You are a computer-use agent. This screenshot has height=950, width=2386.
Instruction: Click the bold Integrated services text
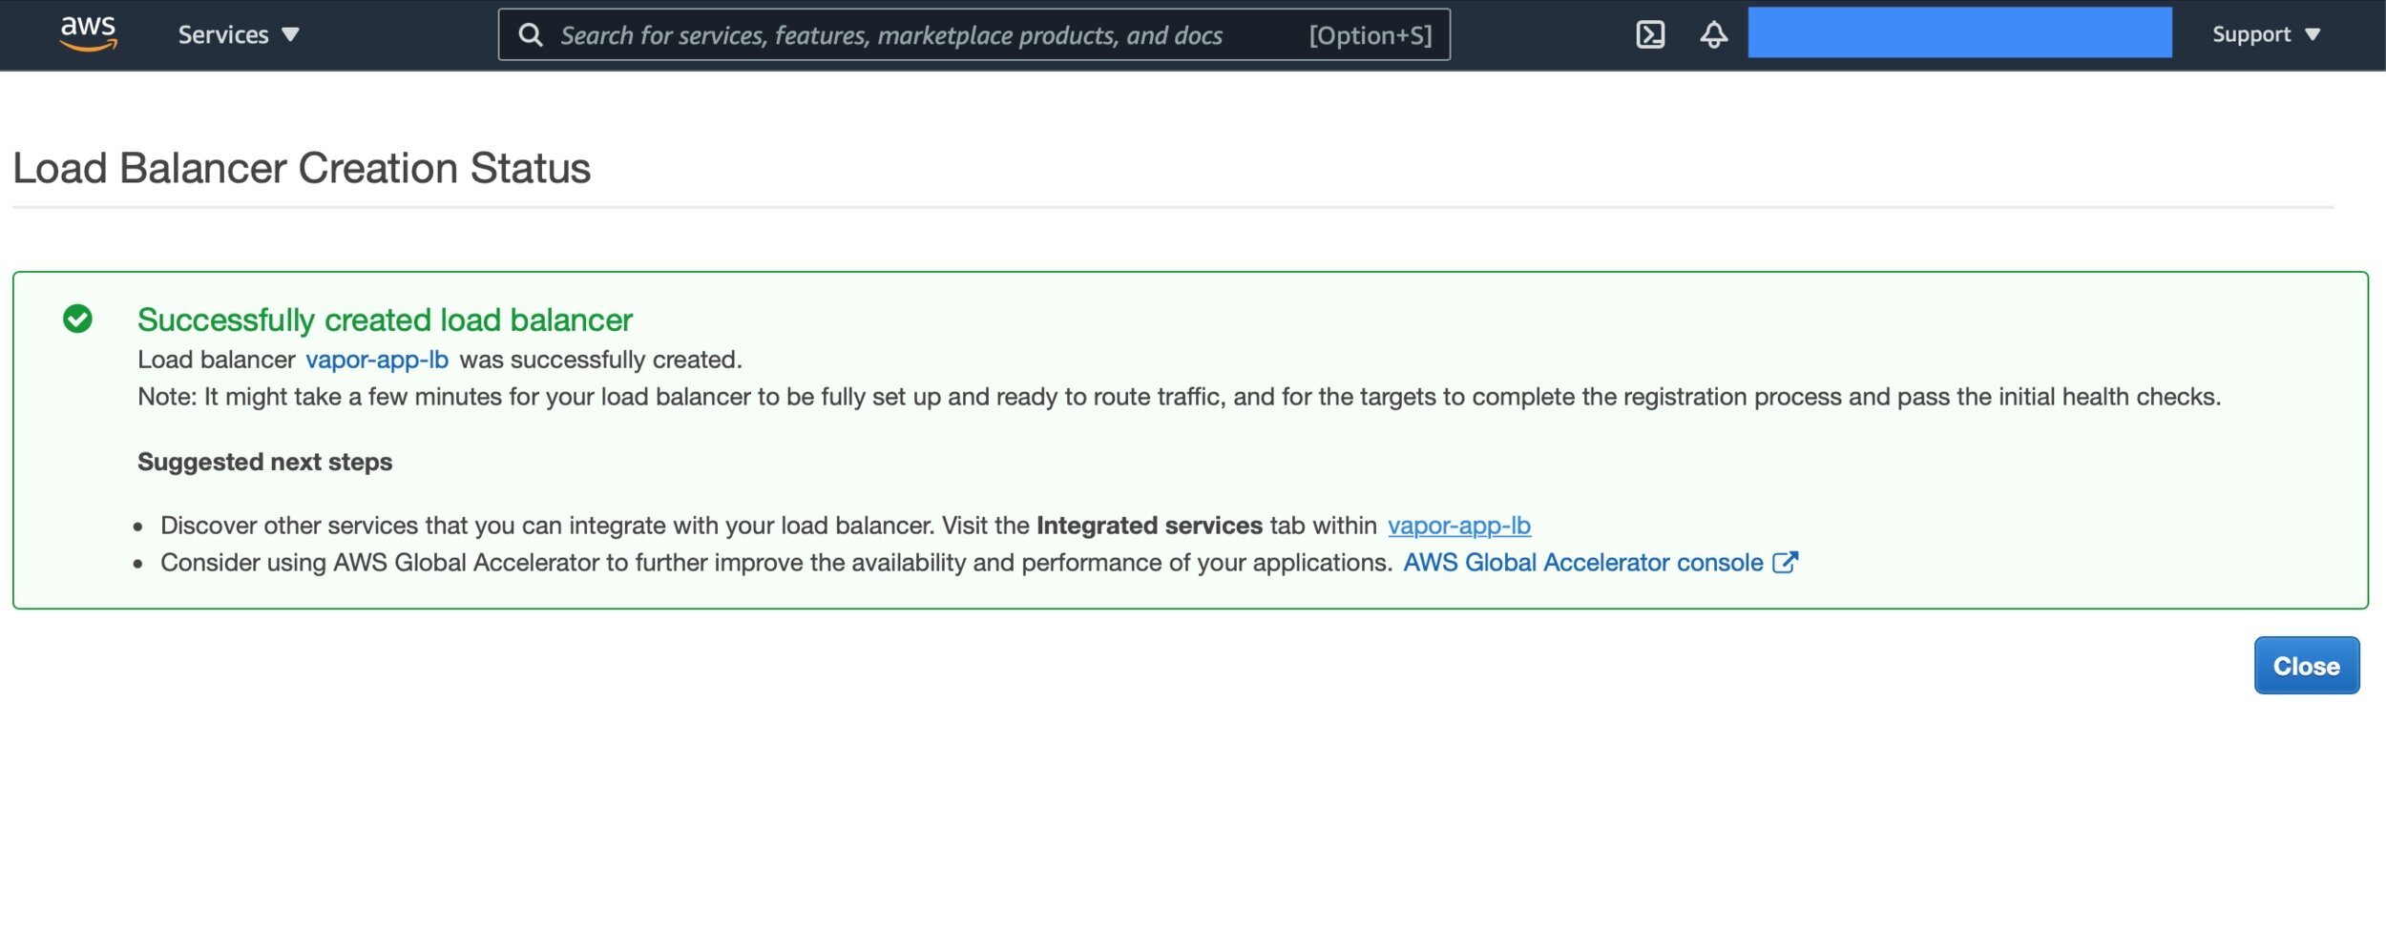pos(1149,526)
